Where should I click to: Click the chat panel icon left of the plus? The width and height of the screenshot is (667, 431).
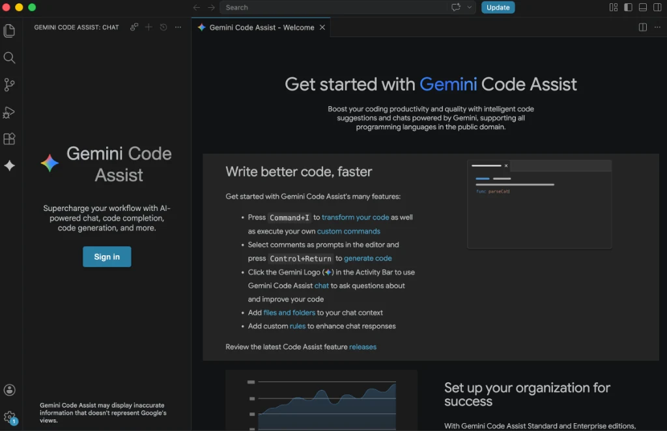(134, 27)
